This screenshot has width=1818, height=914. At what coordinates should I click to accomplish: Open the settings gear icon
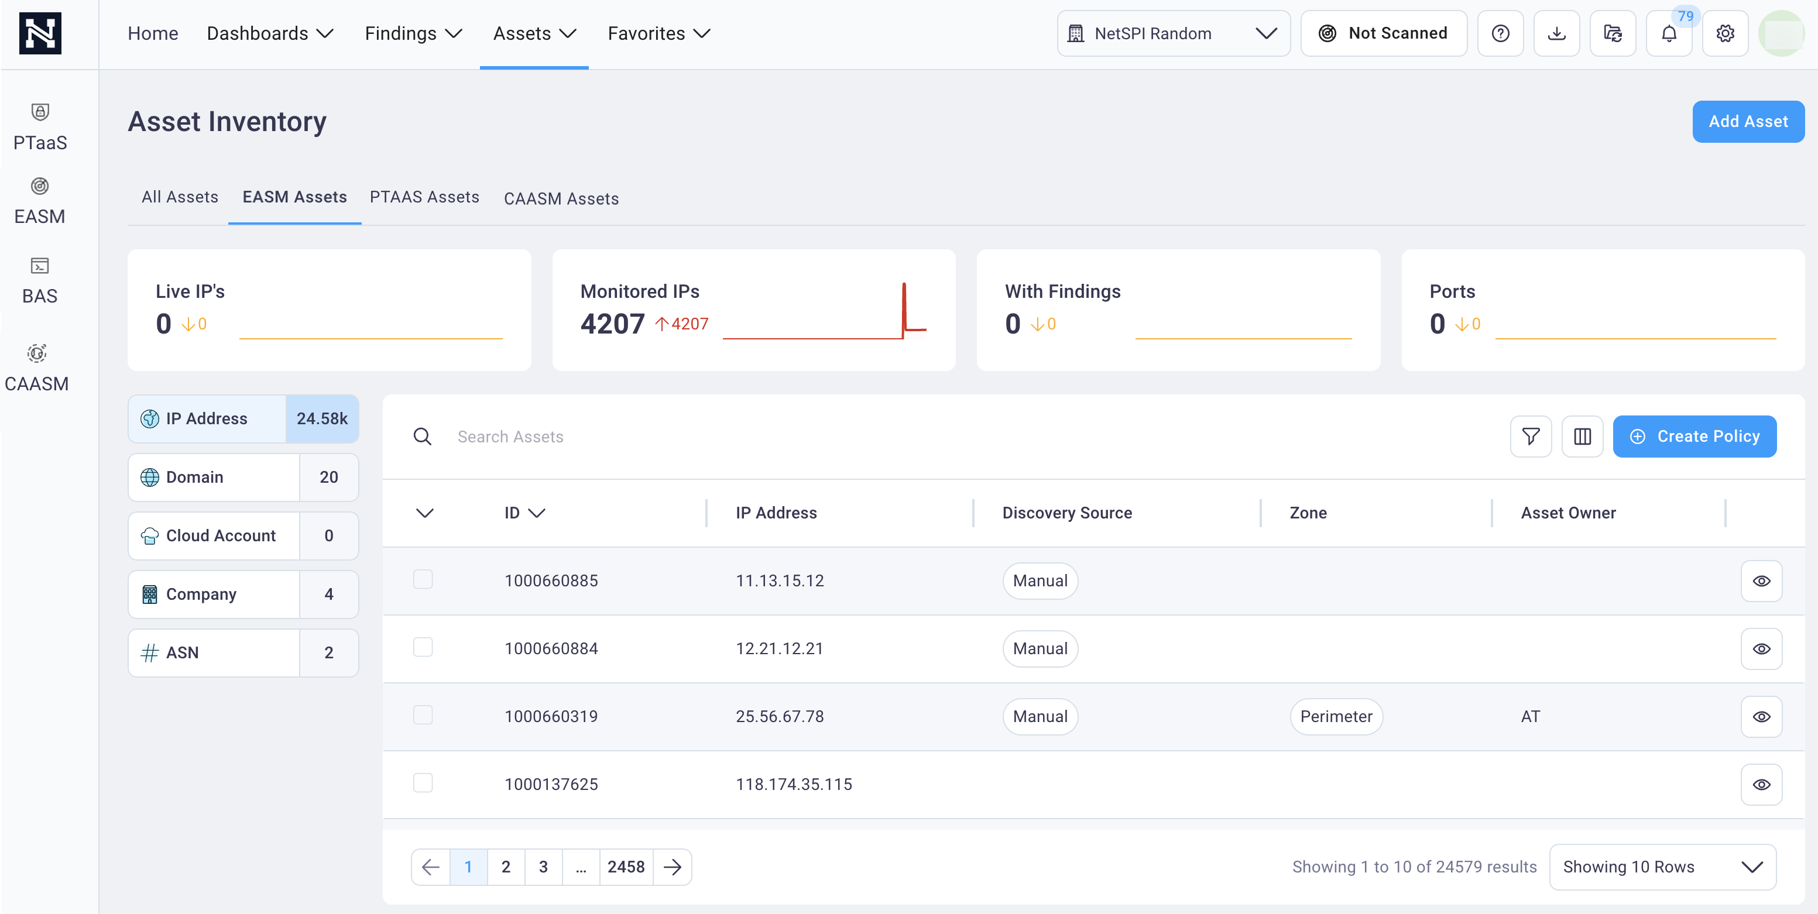coord(1725,33)
